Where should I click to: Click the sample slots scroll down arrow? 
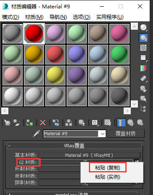coord(134,104)
